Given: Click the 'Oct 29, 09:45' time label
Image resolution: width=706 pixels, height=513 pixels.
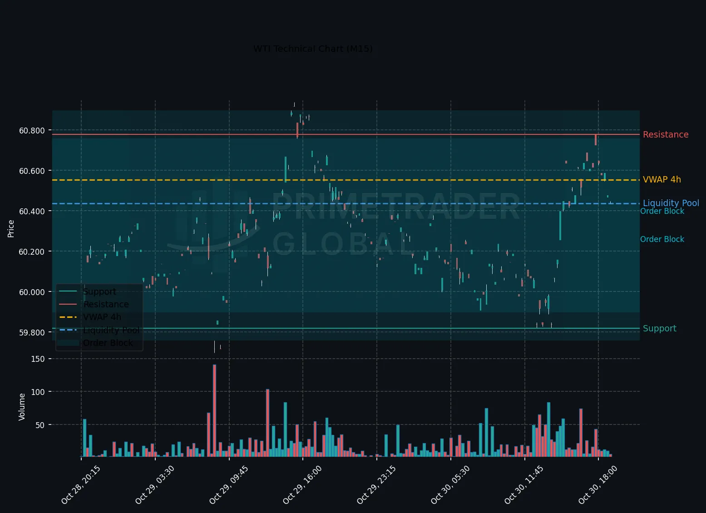Looking at the screenshot, I should tap(229, 485).
